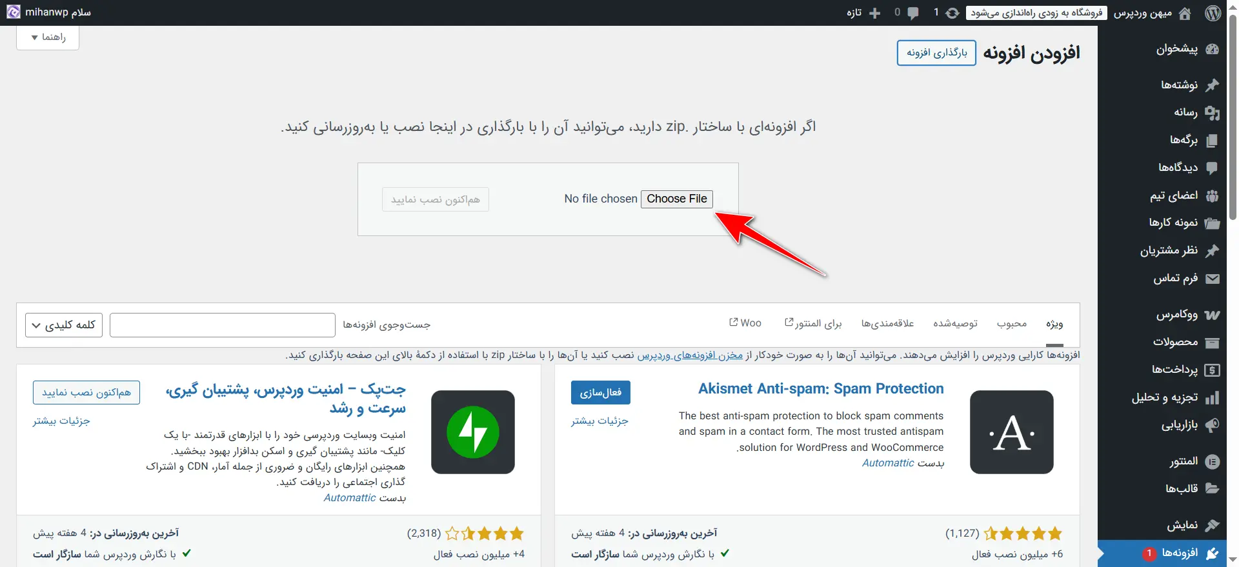The height and width of the screenshot is (567, 1239).
Task: Click the plugin update count badge 1
Action: coord(1149,553)
